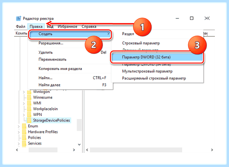
Task: Expand the Winlogon tree node
Action: [x=24, y=92]
